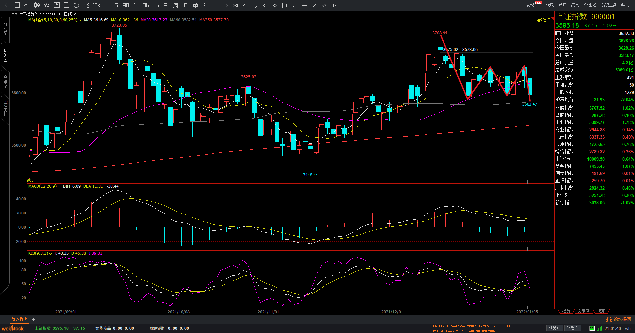This screenshot has height=333, width=635.
Task: Expand the KDJ(9,3,3) parameter dropdown
Action: [x=40, y=253]
